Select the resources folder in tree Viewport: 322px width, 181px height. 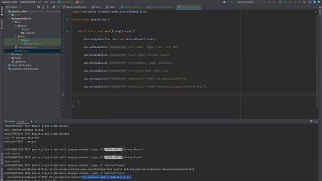(x=28, y=33)
